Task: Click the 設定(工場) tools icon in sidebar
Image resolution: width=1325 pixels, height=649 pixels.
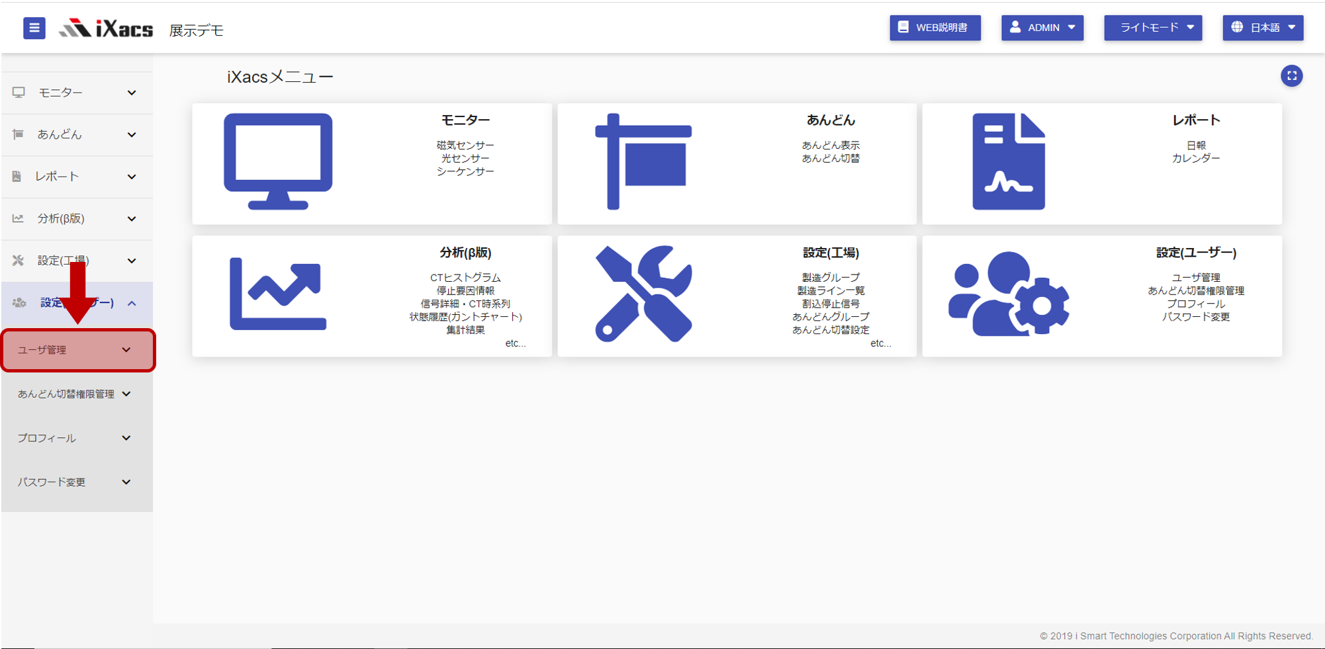Action: click(x=18, y=261)
